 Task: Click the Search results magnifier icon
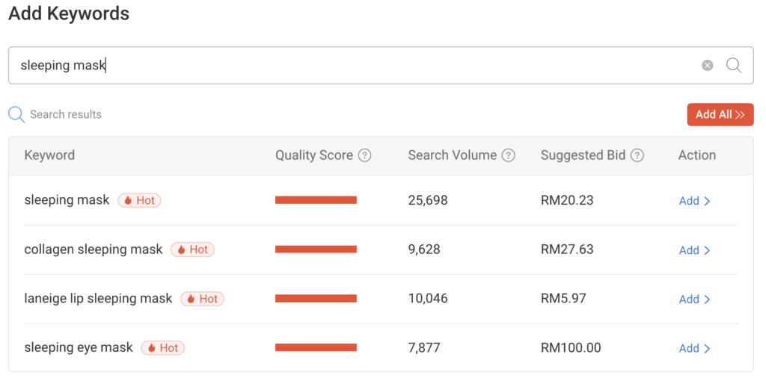[16, 115]
